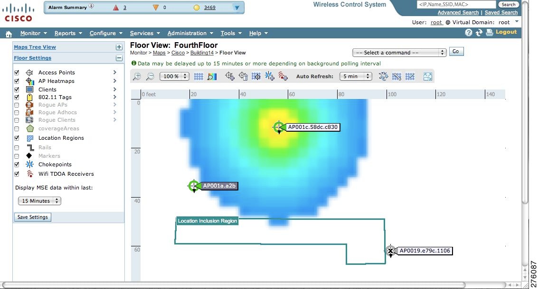This screenshot has height=289, width=538.
Task: Click the Position Access Points icon
Action: pos(256,76)
